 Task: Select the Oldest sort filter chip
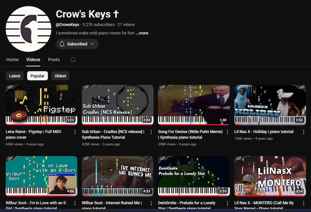[60, 76]
